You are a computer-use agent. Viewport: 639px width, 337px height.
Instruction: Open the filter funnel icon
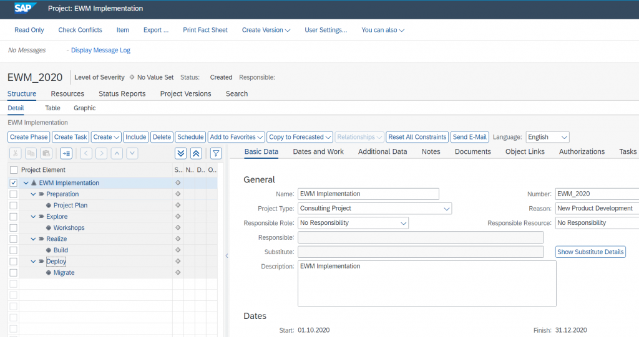(x=216, y=153)
